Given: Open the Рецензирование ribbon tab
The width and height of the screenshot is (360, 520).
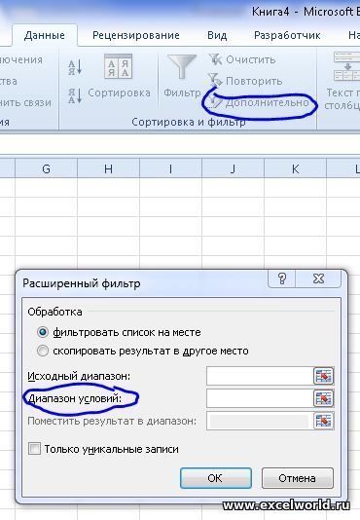Looking at the screenshot, I should pyautogui.click(x=136, y=35).
